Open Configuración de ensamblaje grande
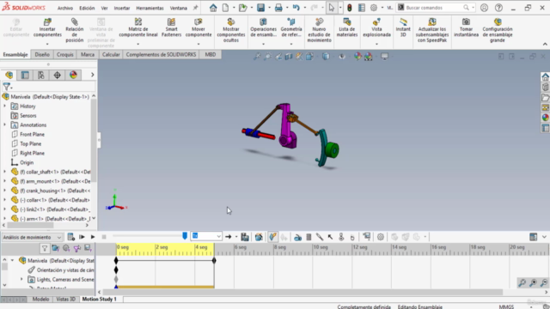Image resolution: width=550 pixels, height=309 pixels. (x=498, y=30)
